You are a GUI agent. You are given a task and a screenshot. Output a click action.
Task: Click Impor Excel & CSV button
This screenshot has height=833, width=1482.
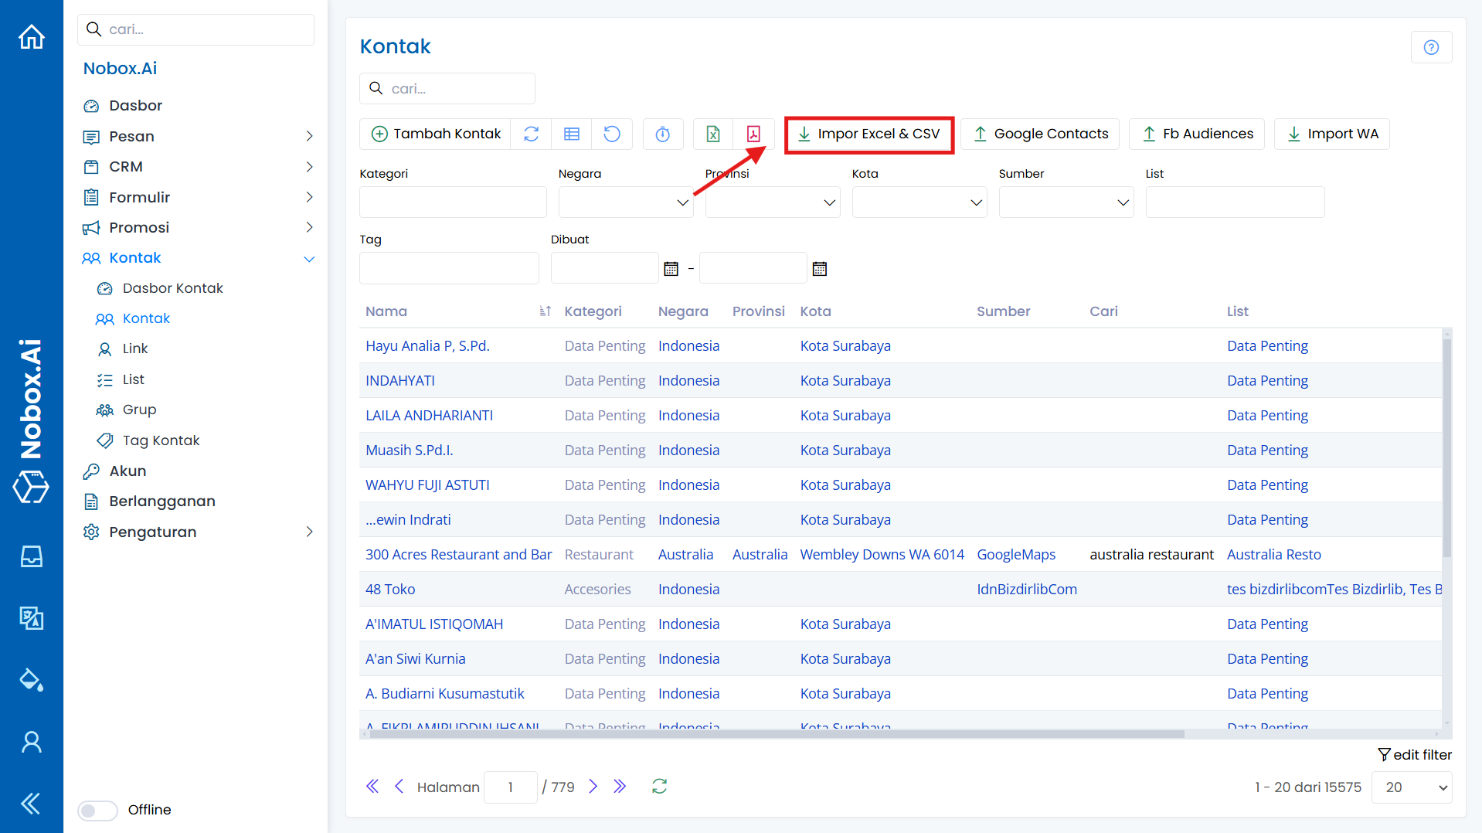pos(868,134)
